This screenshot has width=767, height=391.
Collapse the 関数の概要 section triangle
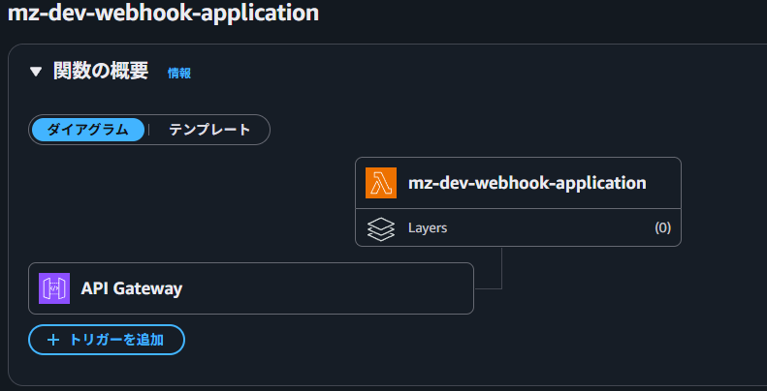(36, 73)
